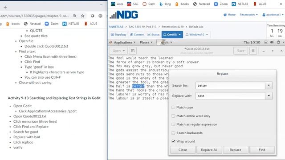Image resolution: width=285 pixels, height=160 pixels.
Task: Open the Bing bookmark in right browser
Action: tap(165, 4)
